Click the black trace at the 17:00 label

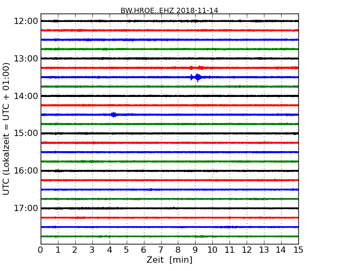[169, 208]
